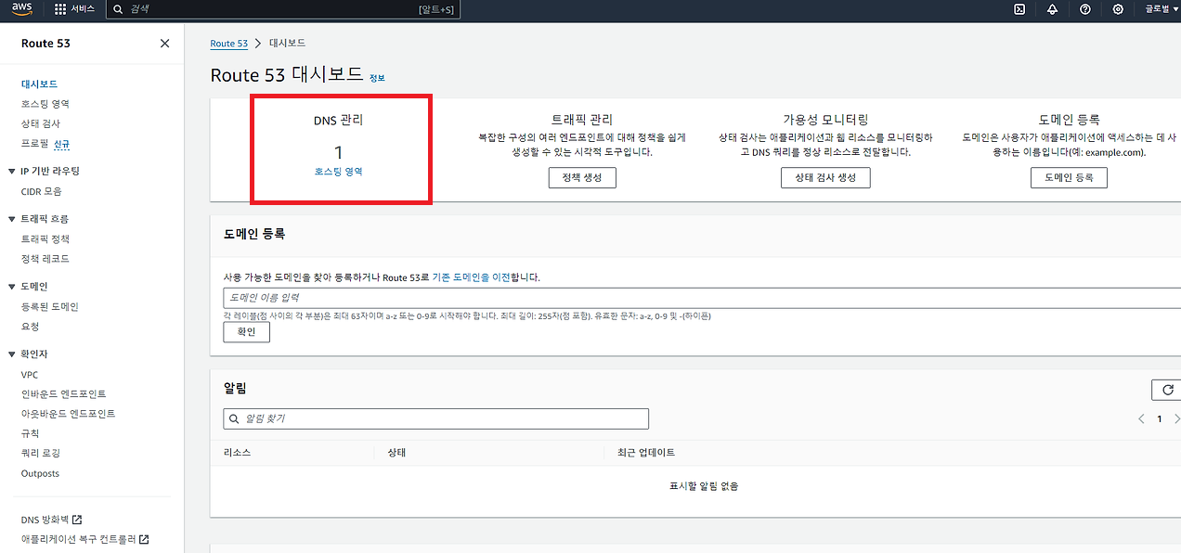Open 애플리케이션 복구 컨트롤러 external link

(85, 539)
